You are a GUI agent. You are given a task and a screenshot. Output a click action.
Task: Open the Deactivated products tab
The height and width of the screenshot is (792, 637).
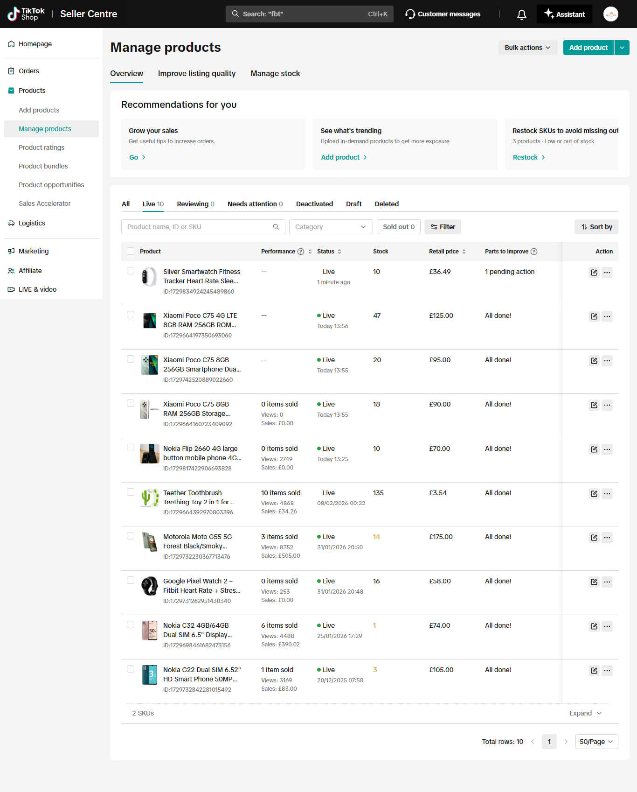click(x=314, y=204)
